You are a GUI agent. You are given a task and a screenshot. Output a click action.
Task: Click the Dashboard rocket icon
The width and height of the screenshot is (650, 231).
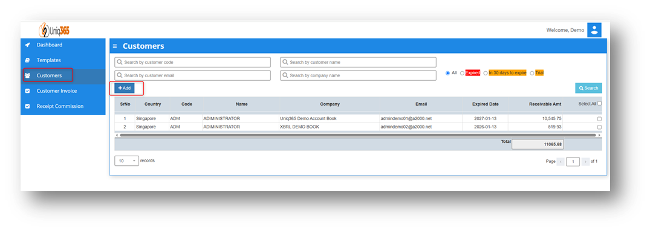click(27, 45)
